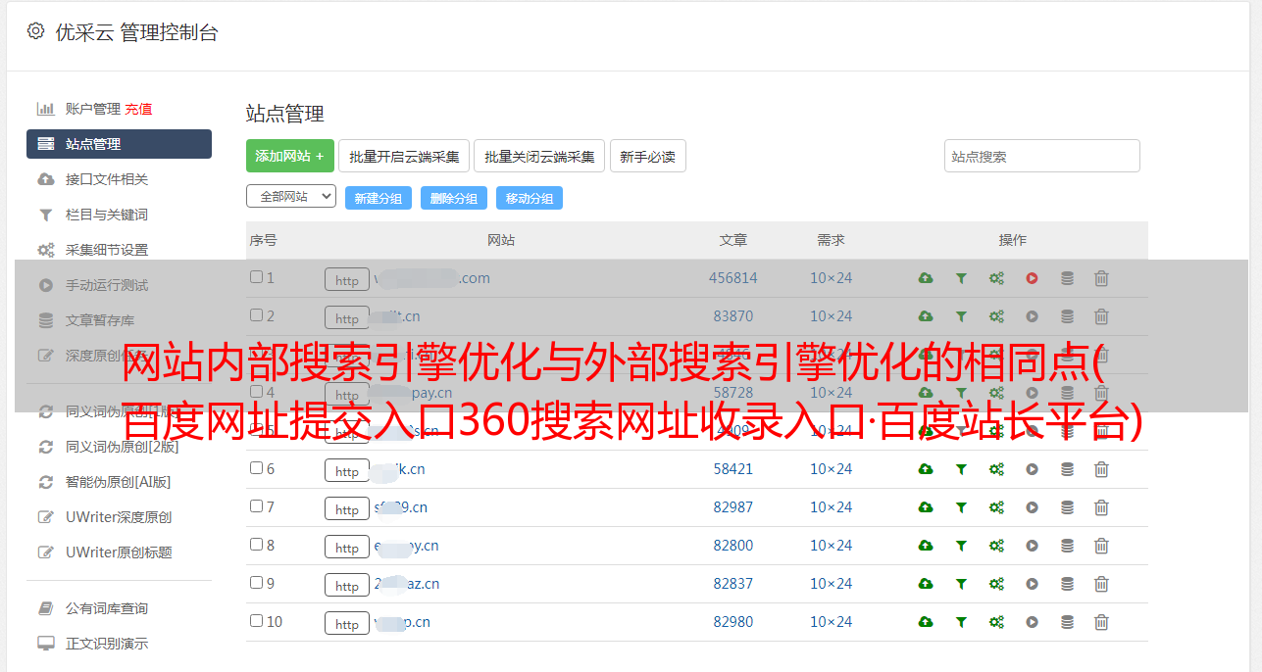Open the database icon in row 7

1067,507
